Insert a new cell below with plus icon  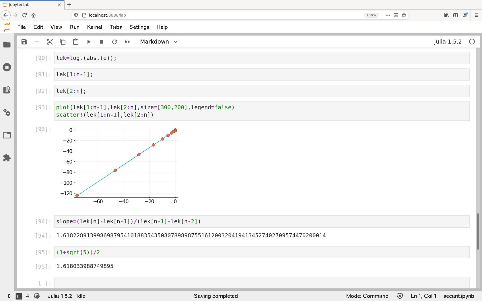(x=37, y=42)
